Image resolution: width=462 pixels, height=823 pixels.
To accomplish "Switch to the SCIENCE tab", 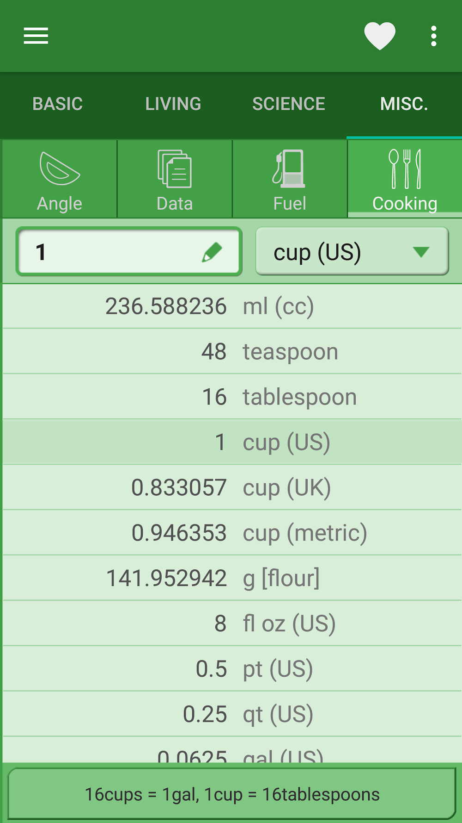I will [x=289, y=104].
